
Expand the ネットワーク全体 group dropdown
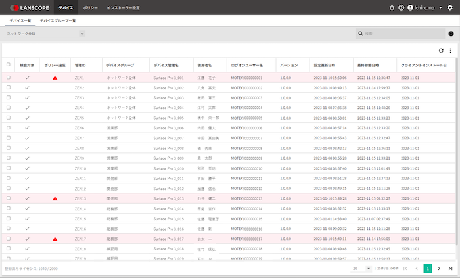tap(82, 34)
